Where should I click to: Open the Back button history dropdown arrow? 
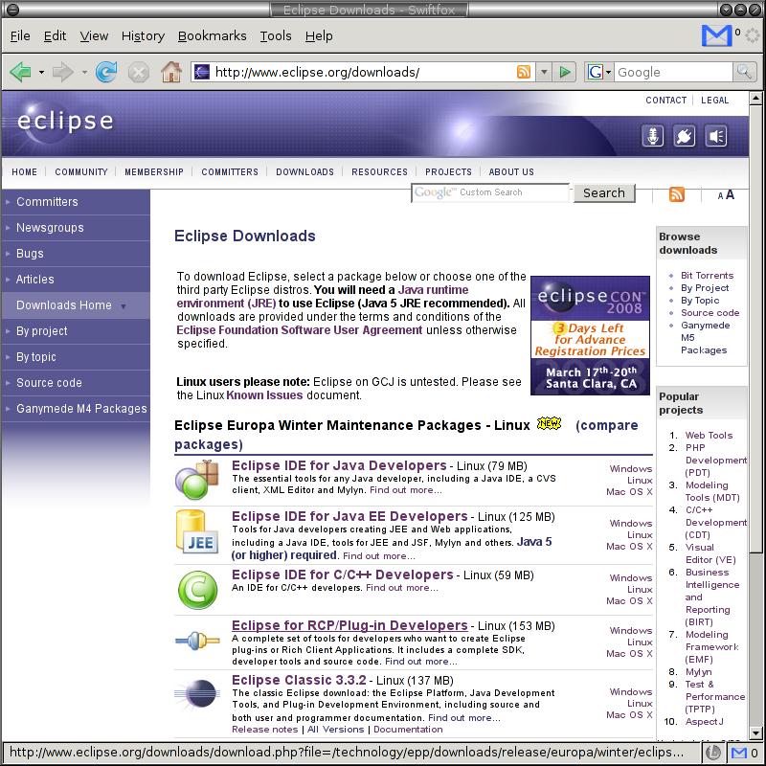point(41,73)
